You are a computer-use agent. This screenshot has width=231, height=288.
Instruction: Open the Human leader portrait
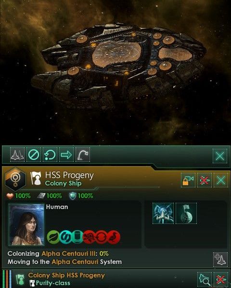click(26, 224)
